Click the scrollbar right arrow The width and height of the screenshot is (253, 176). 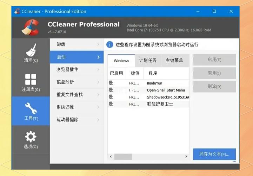click(x=186, y=157)
